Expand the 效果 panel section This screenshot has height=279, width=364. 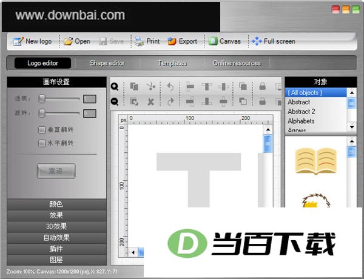[56, 215]
